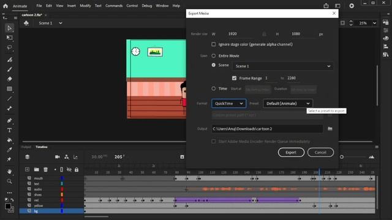Switch to the Timeline tab

pyautogui.click(x=42, y=147)
